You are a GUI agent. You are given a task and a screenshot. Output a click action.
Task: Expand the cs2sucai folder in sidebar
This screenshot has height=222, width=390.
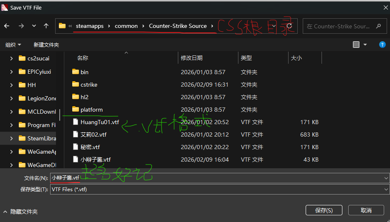(11, 58)
